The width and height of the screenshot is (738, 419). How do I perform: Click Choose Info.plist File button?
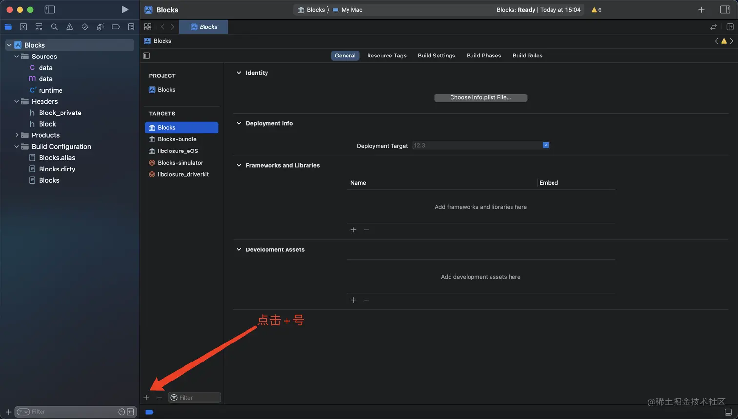tap(481, 97)
